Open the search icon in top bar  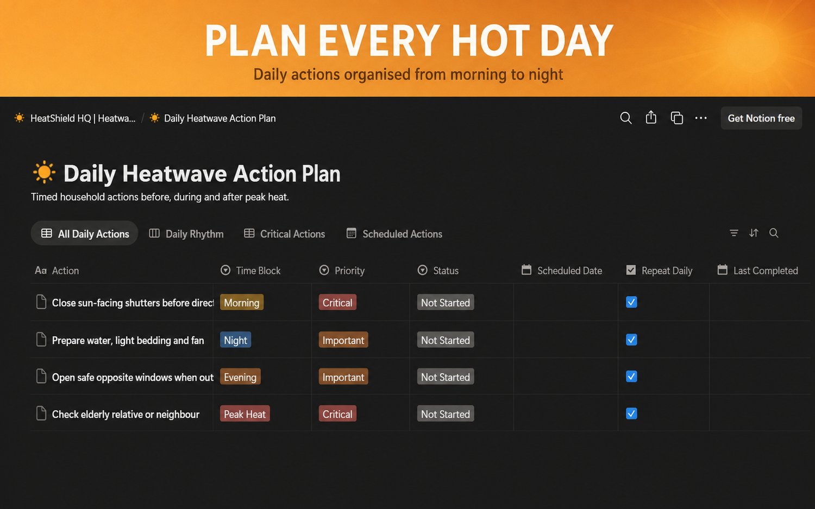tap(626, 118)
